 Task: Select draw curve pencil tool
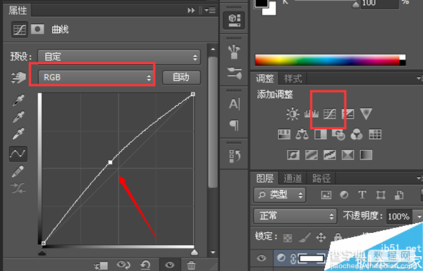click(x=18, y=171)
